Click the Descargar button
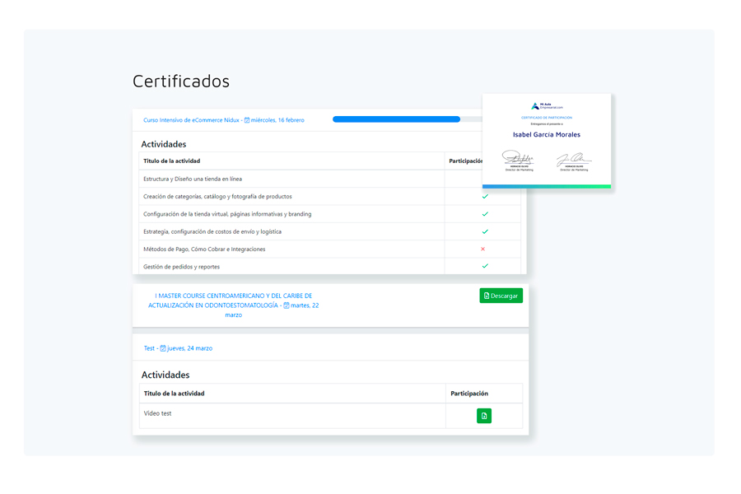Image resolution: width=741 pixels, height=494 pixels. pyautogui.click(x=501, y=296)
